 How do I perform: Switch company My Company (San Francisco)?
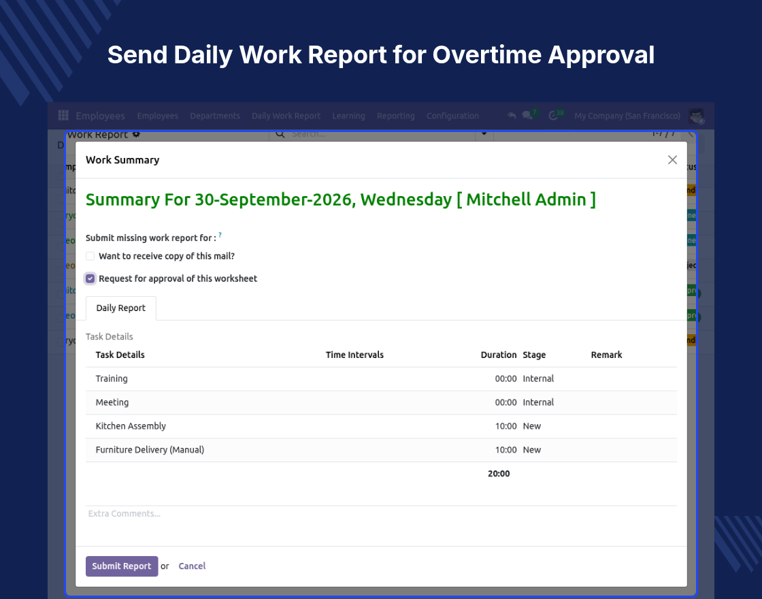(x=627, y=116)
